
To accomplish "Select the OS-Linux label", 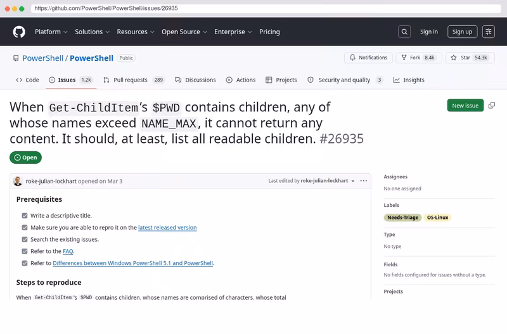I will click(x=437, y=218).
